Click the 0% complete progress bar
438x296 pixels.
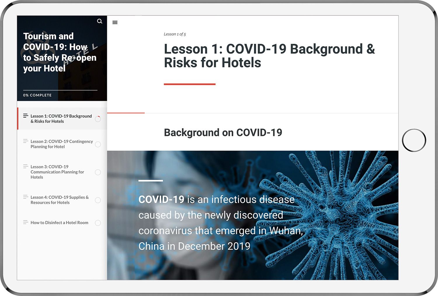pos(60,90)
